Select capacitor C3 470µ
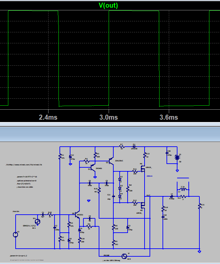 coord(128,227)
